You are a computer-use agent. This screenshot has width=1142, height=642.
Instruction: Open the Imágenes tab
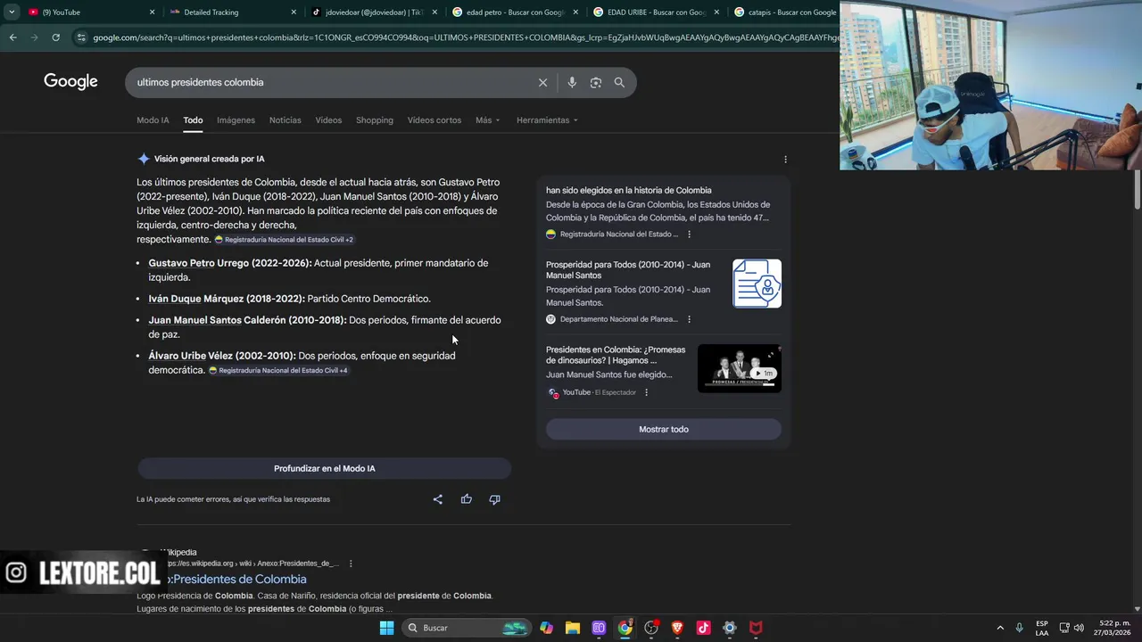tap(236, 119)
